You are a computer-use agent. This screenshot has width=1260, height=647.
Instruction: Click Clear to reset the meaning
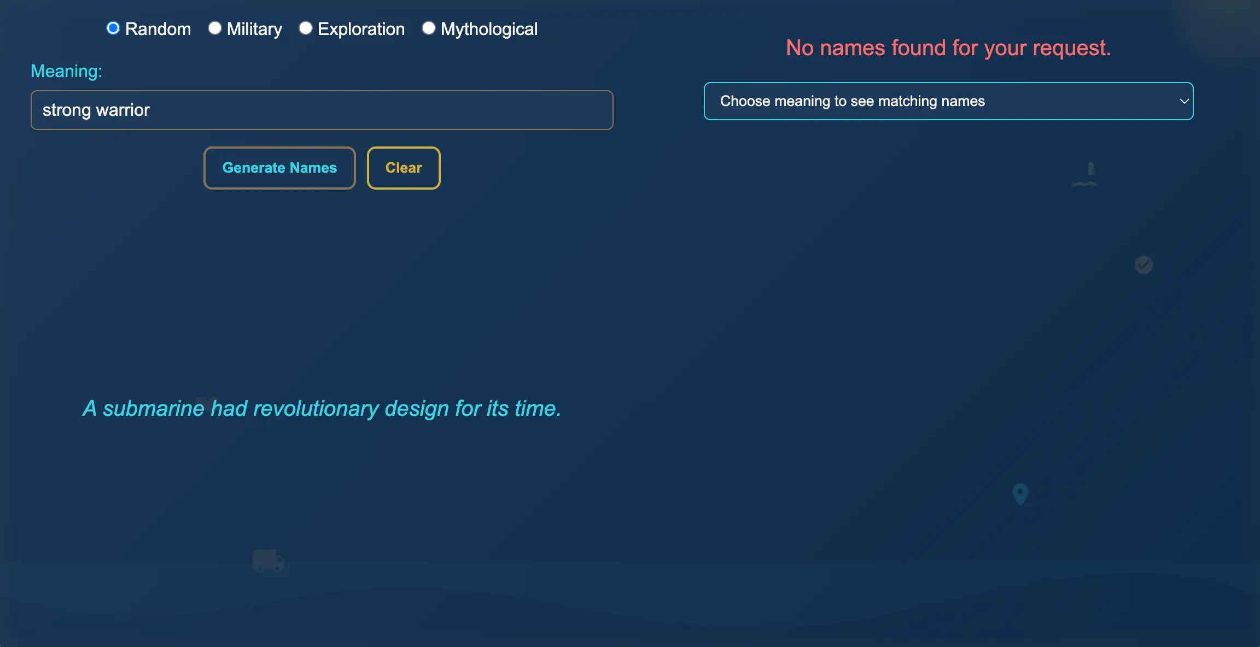point(403,168)
